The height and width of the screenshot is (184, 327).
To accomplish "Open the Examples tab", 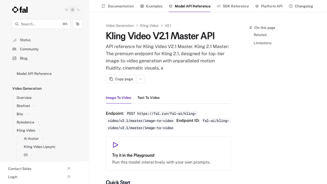I will [x=151, y=6].
